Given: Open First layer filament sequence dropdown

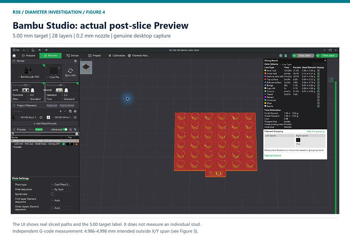Looking at the screenshot, I should pos(61,200).
